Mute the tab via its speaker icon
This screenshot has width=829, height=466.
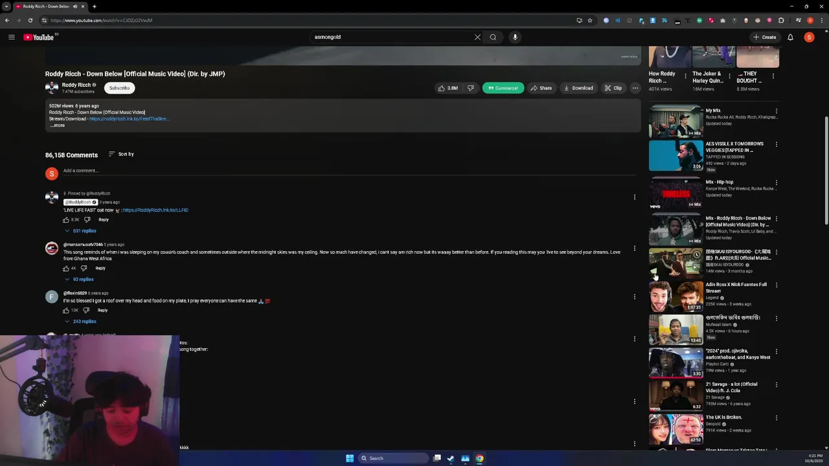(74, 6)
